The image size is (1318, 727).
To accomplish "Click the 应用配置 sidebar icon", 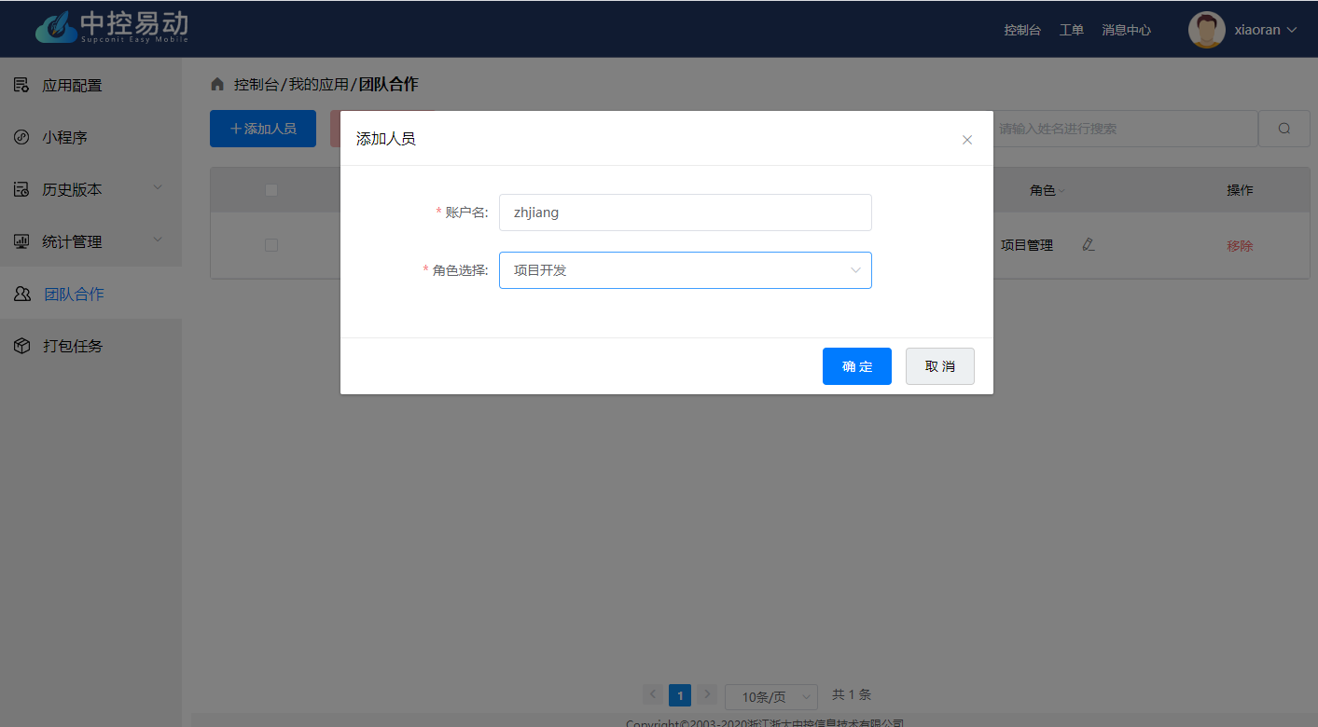I will (21, 86).
